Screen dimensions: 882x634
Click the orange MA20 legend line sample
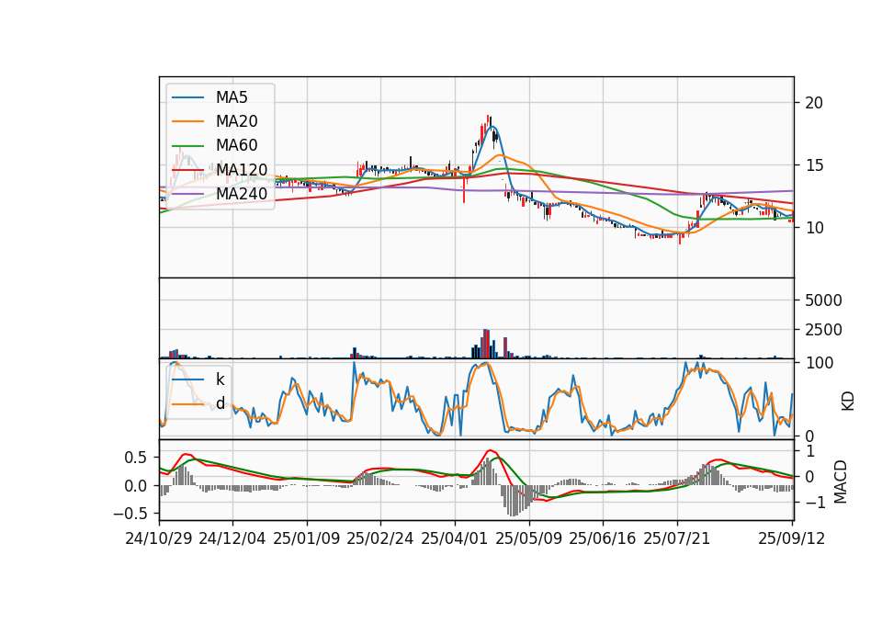pyautogui.click(x=187, y=121)
